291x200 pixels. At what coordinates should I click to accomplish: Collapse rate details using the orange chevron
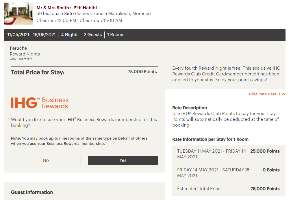tap(283, 94)
